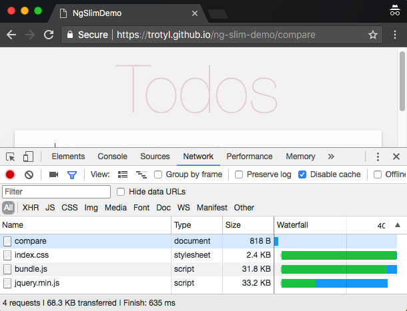This screenshot has height=311, width=407.
Task: Select the Network tab
Action: 198,156
